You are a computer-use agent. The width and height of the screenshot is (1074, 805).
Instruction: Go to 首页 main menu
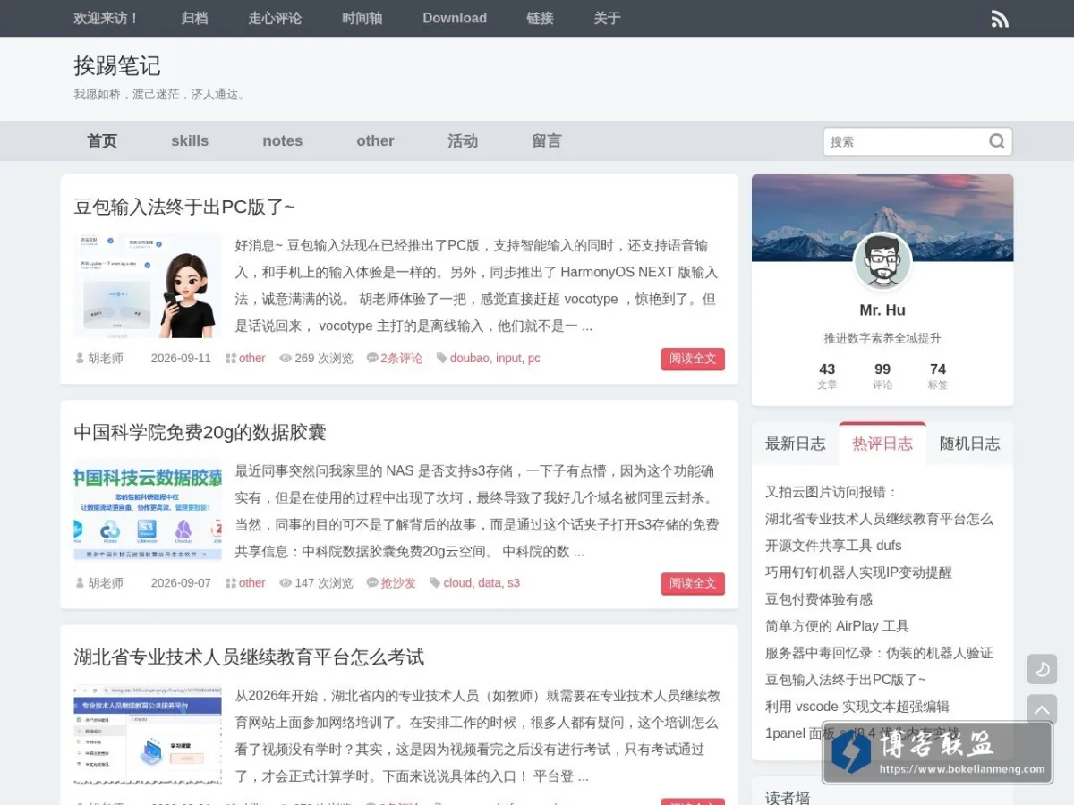tap(102, 141)
